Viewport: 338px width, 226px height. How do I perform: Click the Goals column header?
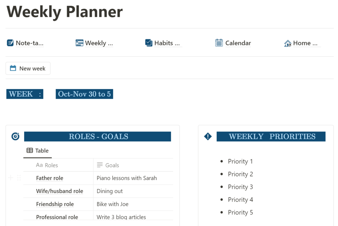(x=112, y=165)
